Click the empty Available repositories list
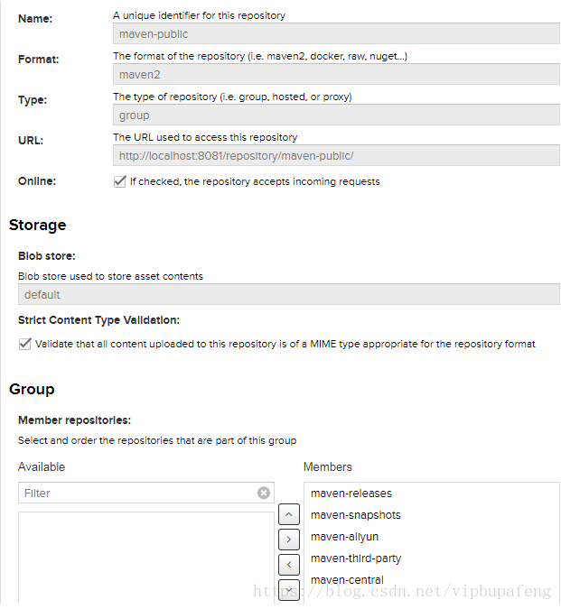The height and width of the screenshot is (609, 561). (x=146, y=558)
